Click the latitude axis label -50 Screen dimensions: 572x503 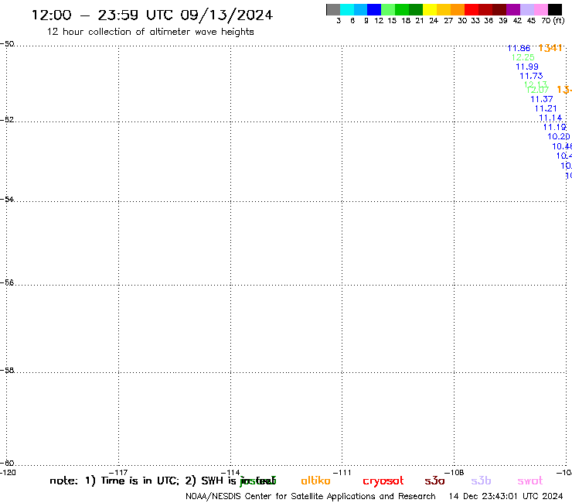tap(7, 44)
